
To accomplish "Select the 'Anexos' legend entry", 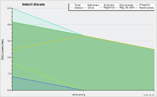I will 76,8.
